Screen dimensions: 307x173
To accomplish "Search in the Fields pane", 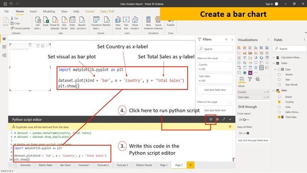I will [x=290, y=49].
